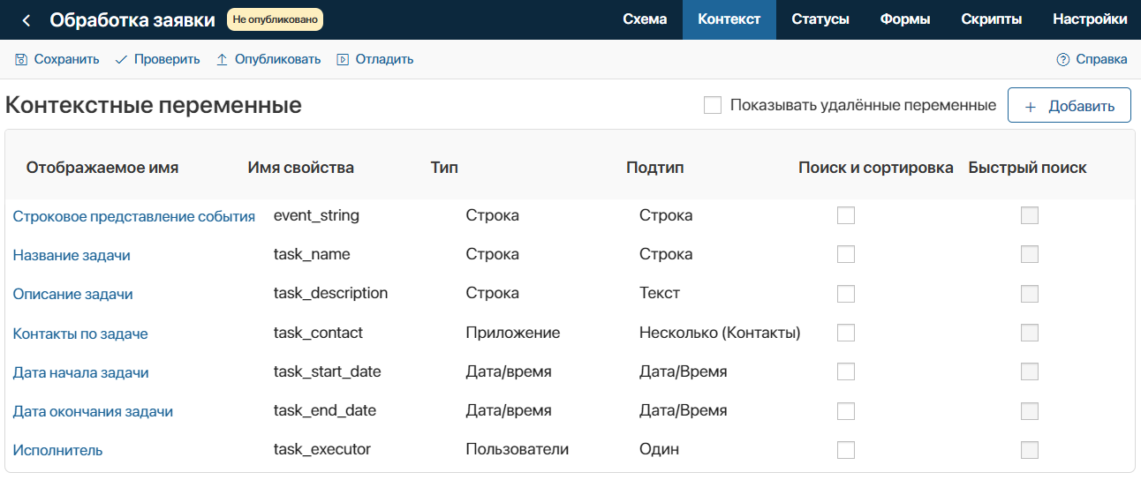Check Поиск и сортировка for event_string

pyautogui.click(x=846, y=215)
